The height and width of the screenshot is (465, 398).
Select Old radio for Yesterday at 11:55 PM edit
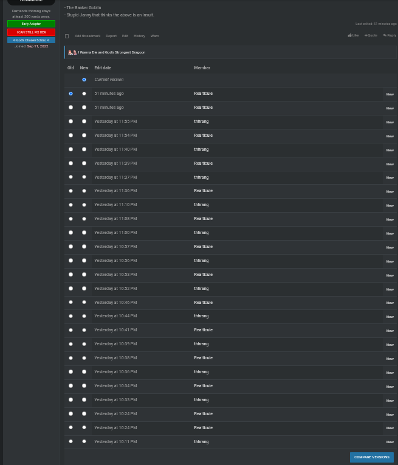click(x=70, y=122)
